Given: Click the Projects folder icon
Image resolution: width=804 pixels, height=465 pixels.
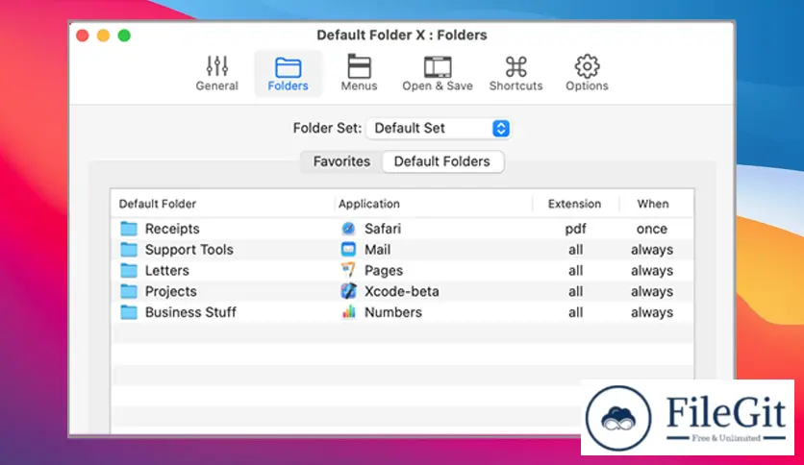Looking at the screenshot, I should pyautogui.click(x=129, y=291).
